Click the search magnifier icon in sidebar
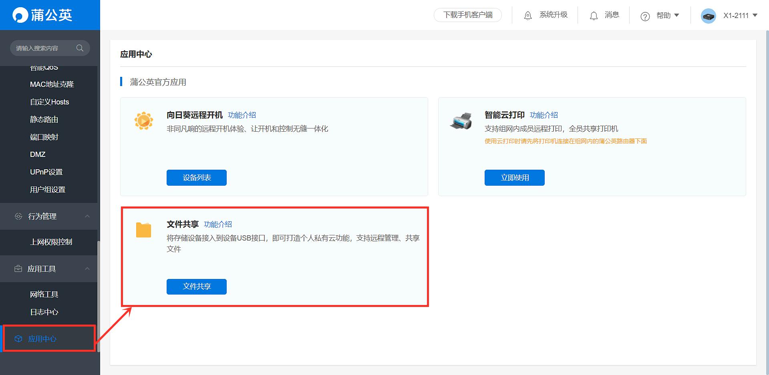Screen dimensions: 769x375 click(x=80, y=48)
